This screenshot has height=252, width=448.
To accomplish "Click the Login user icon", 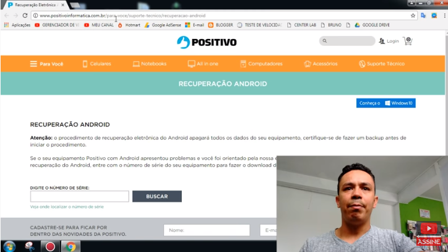I will (382, 41).
